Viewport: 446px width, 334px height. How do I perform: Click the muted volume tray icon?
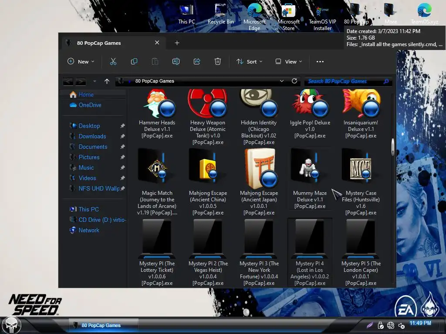click(x=401, y=326)
